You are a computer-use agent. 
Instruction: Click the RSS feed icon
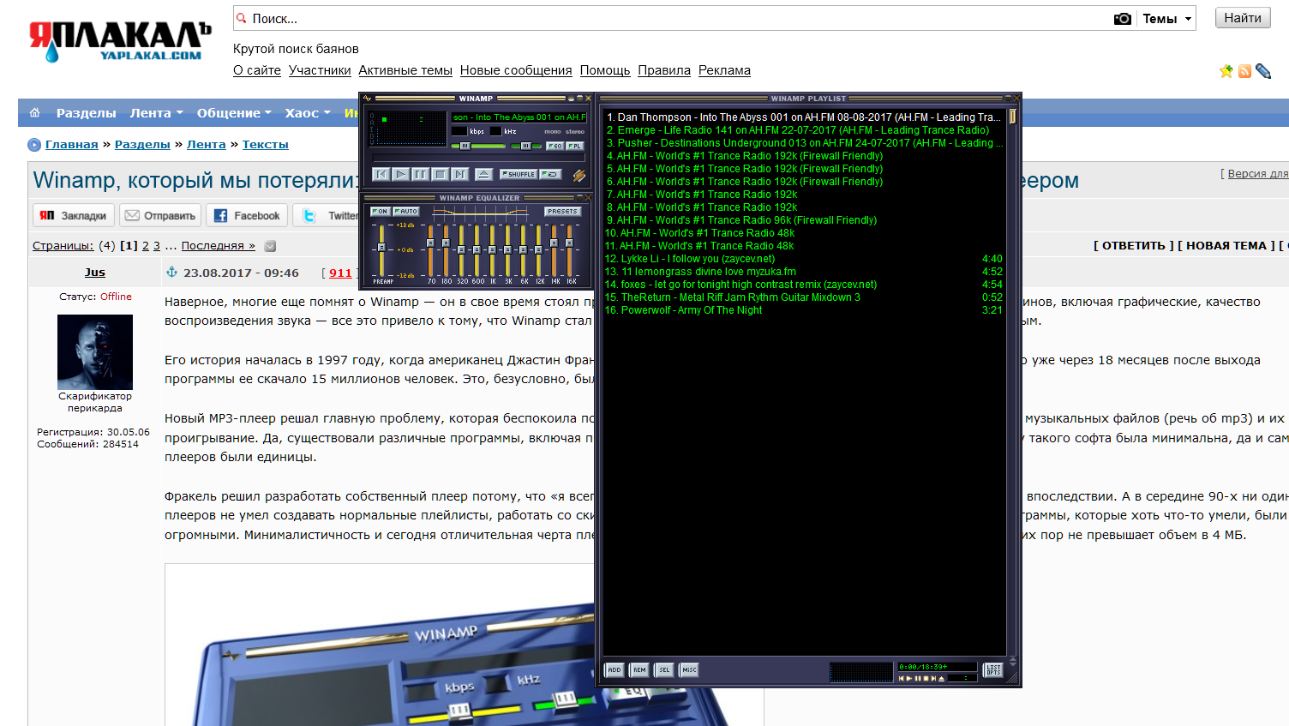(x=1245, y=71)
